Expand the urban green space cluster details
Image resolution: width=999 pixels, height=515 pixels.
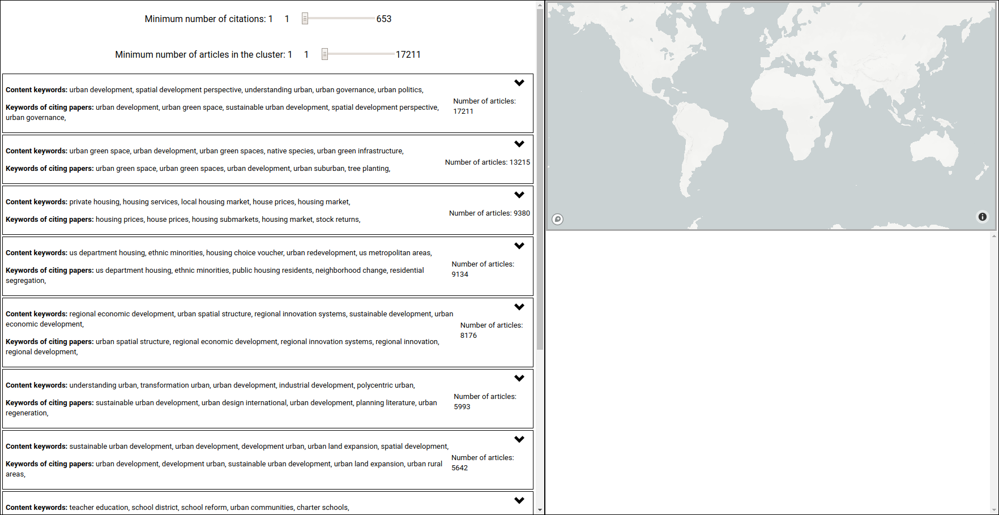(519, 144)
